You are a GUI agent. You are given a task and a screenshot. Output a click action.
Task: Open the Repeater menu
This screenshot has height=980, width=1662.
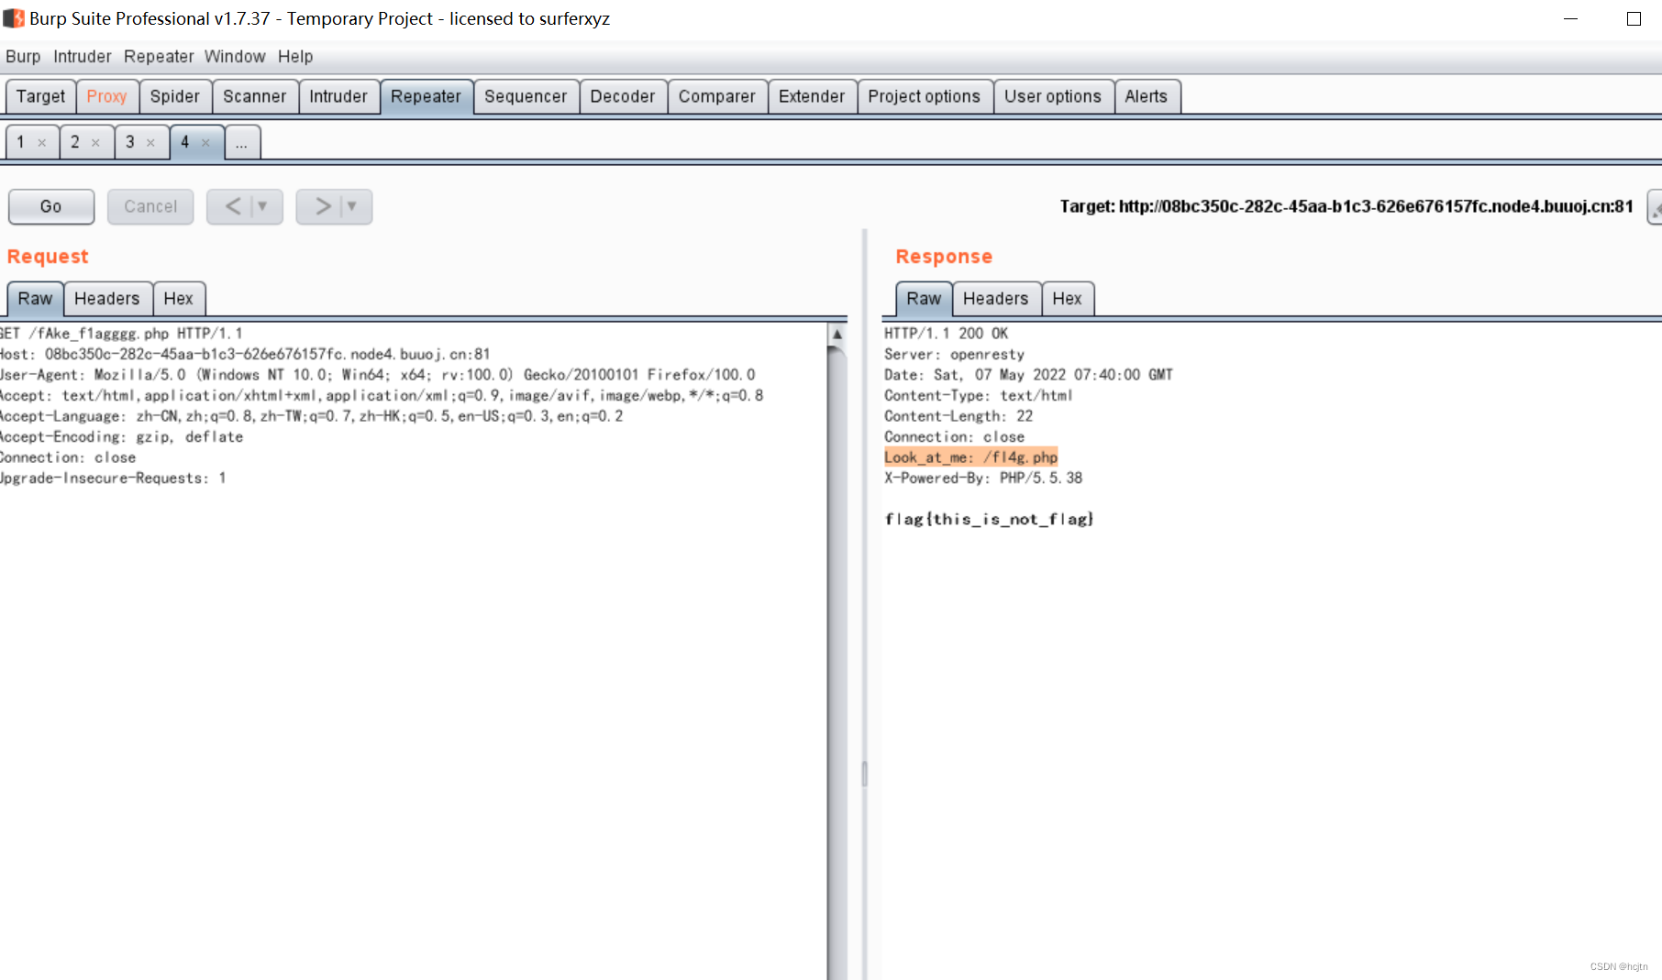(159, 56)
